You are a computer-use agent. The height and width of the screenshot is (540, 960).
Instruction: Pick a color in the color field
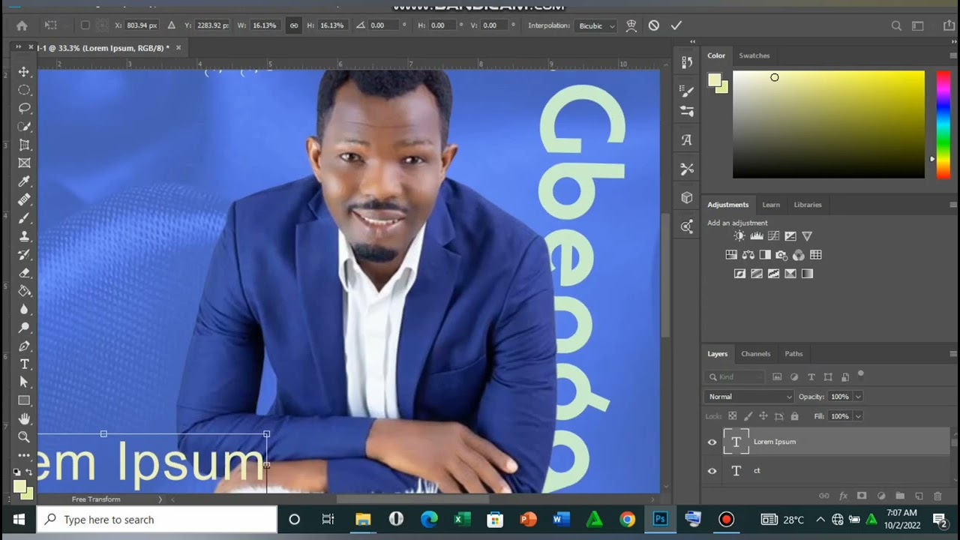point(829,124)
